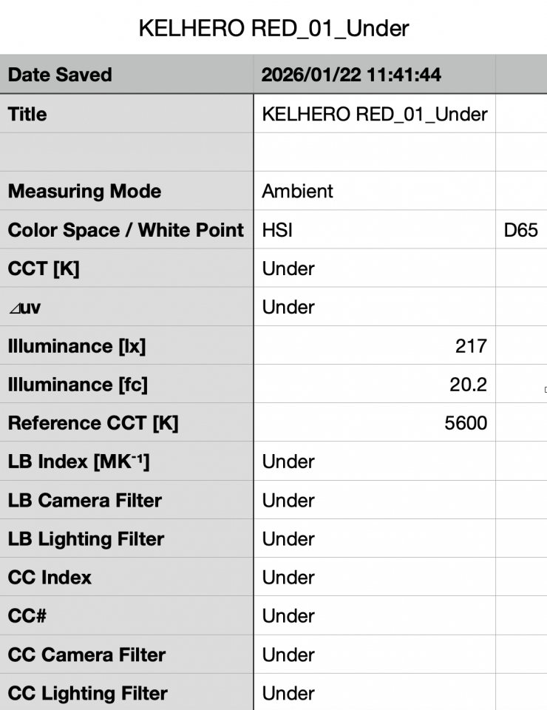The width and height of the screenshot is (547, 710).
Task: Select the Reference CCT value 5600 cell
Action: pos(374,423)
